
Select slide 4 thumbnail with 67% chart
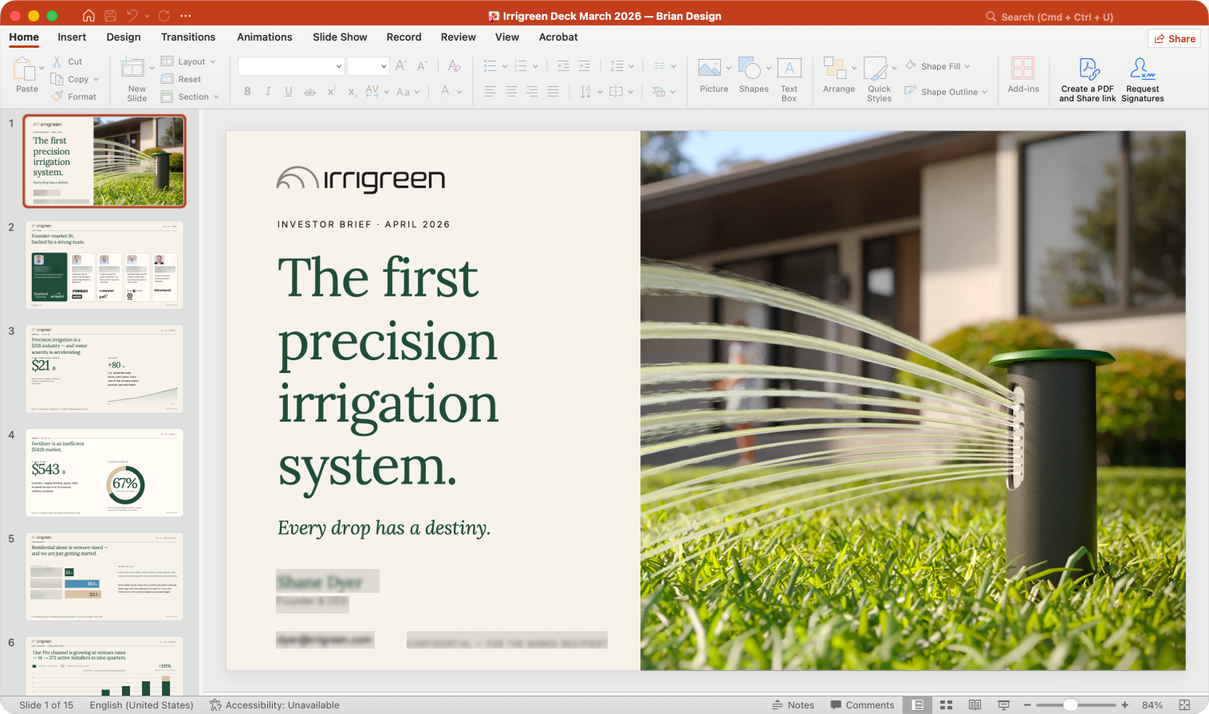104,473
